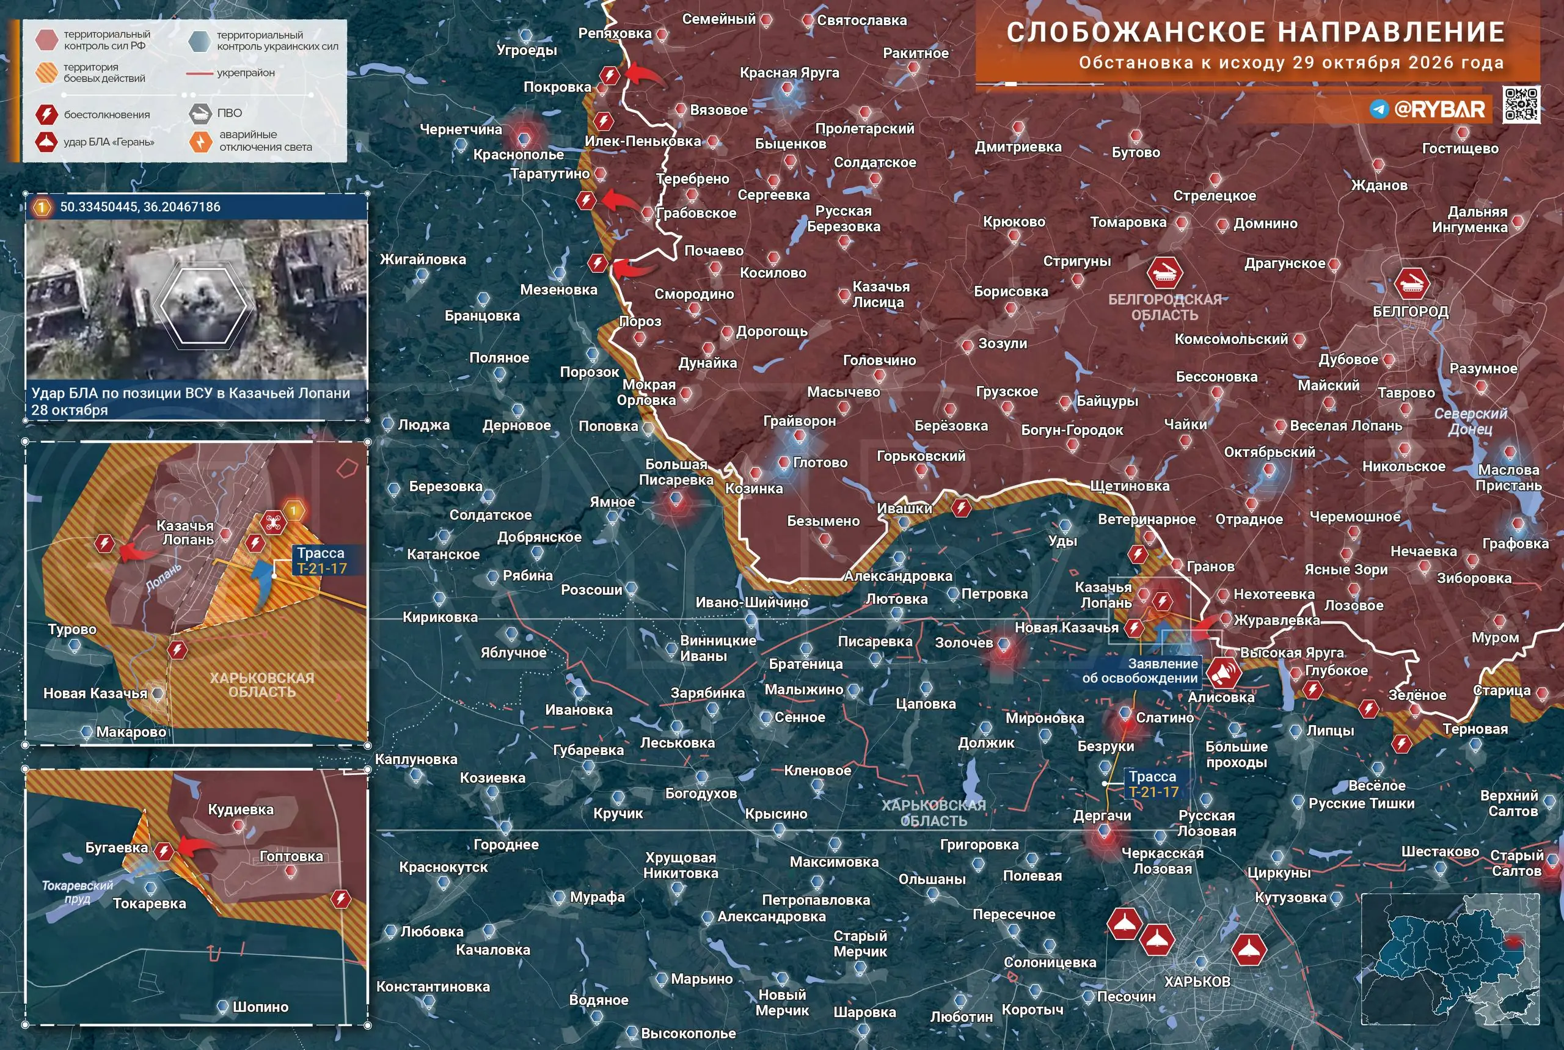Click the megaphone icon by Заявление об освобождении
The height and width of the screenshot is (1050, 1564).
(x=1222, y=672)
